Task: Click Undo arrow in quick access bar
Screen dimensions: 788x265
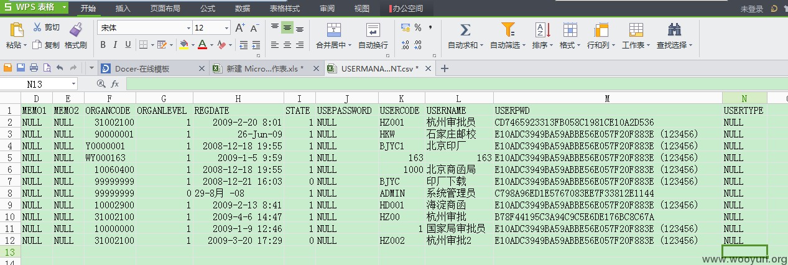Action: click(x=60, y=68)
